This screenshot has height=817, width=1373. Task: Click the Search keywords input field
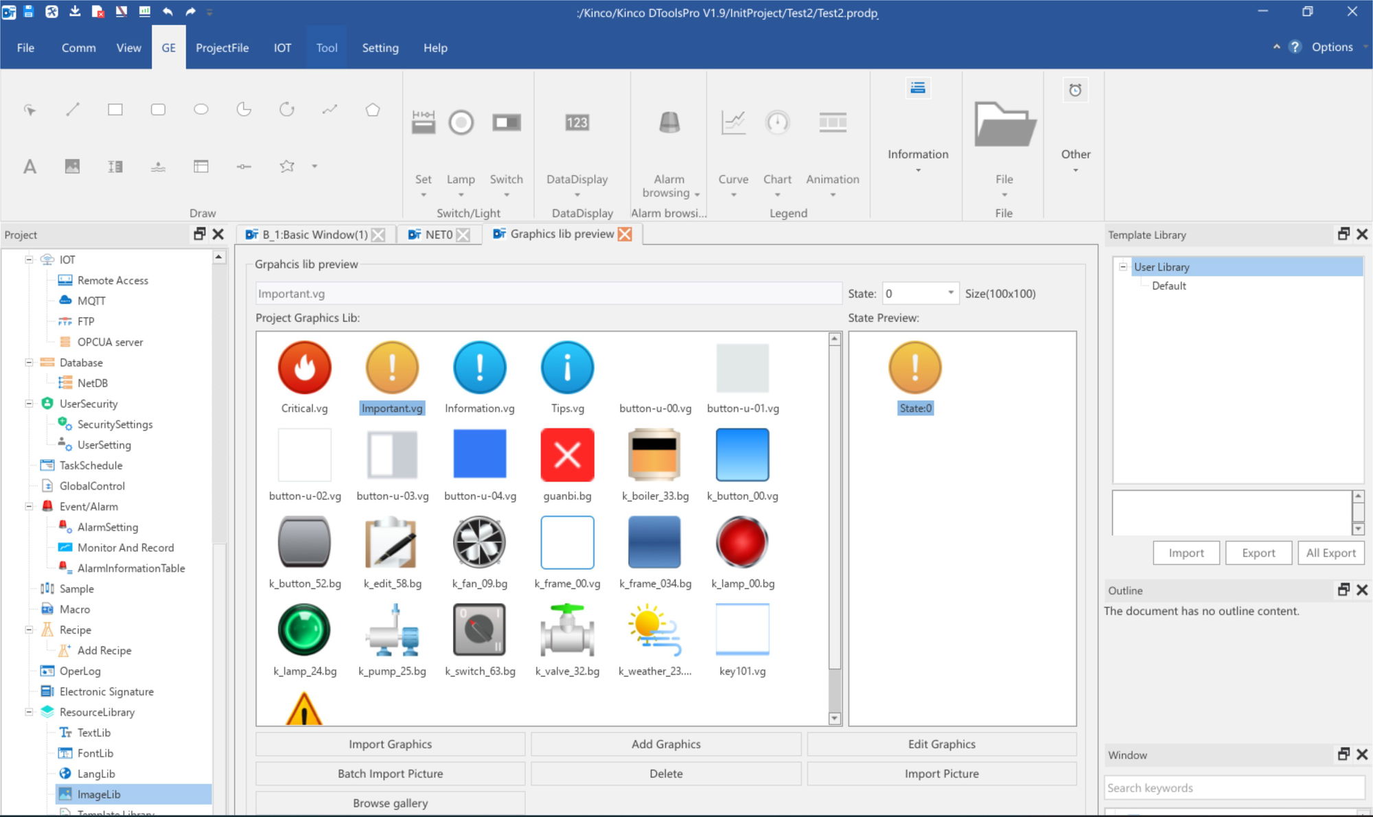pyautogui.click(x=1234, y=788)
